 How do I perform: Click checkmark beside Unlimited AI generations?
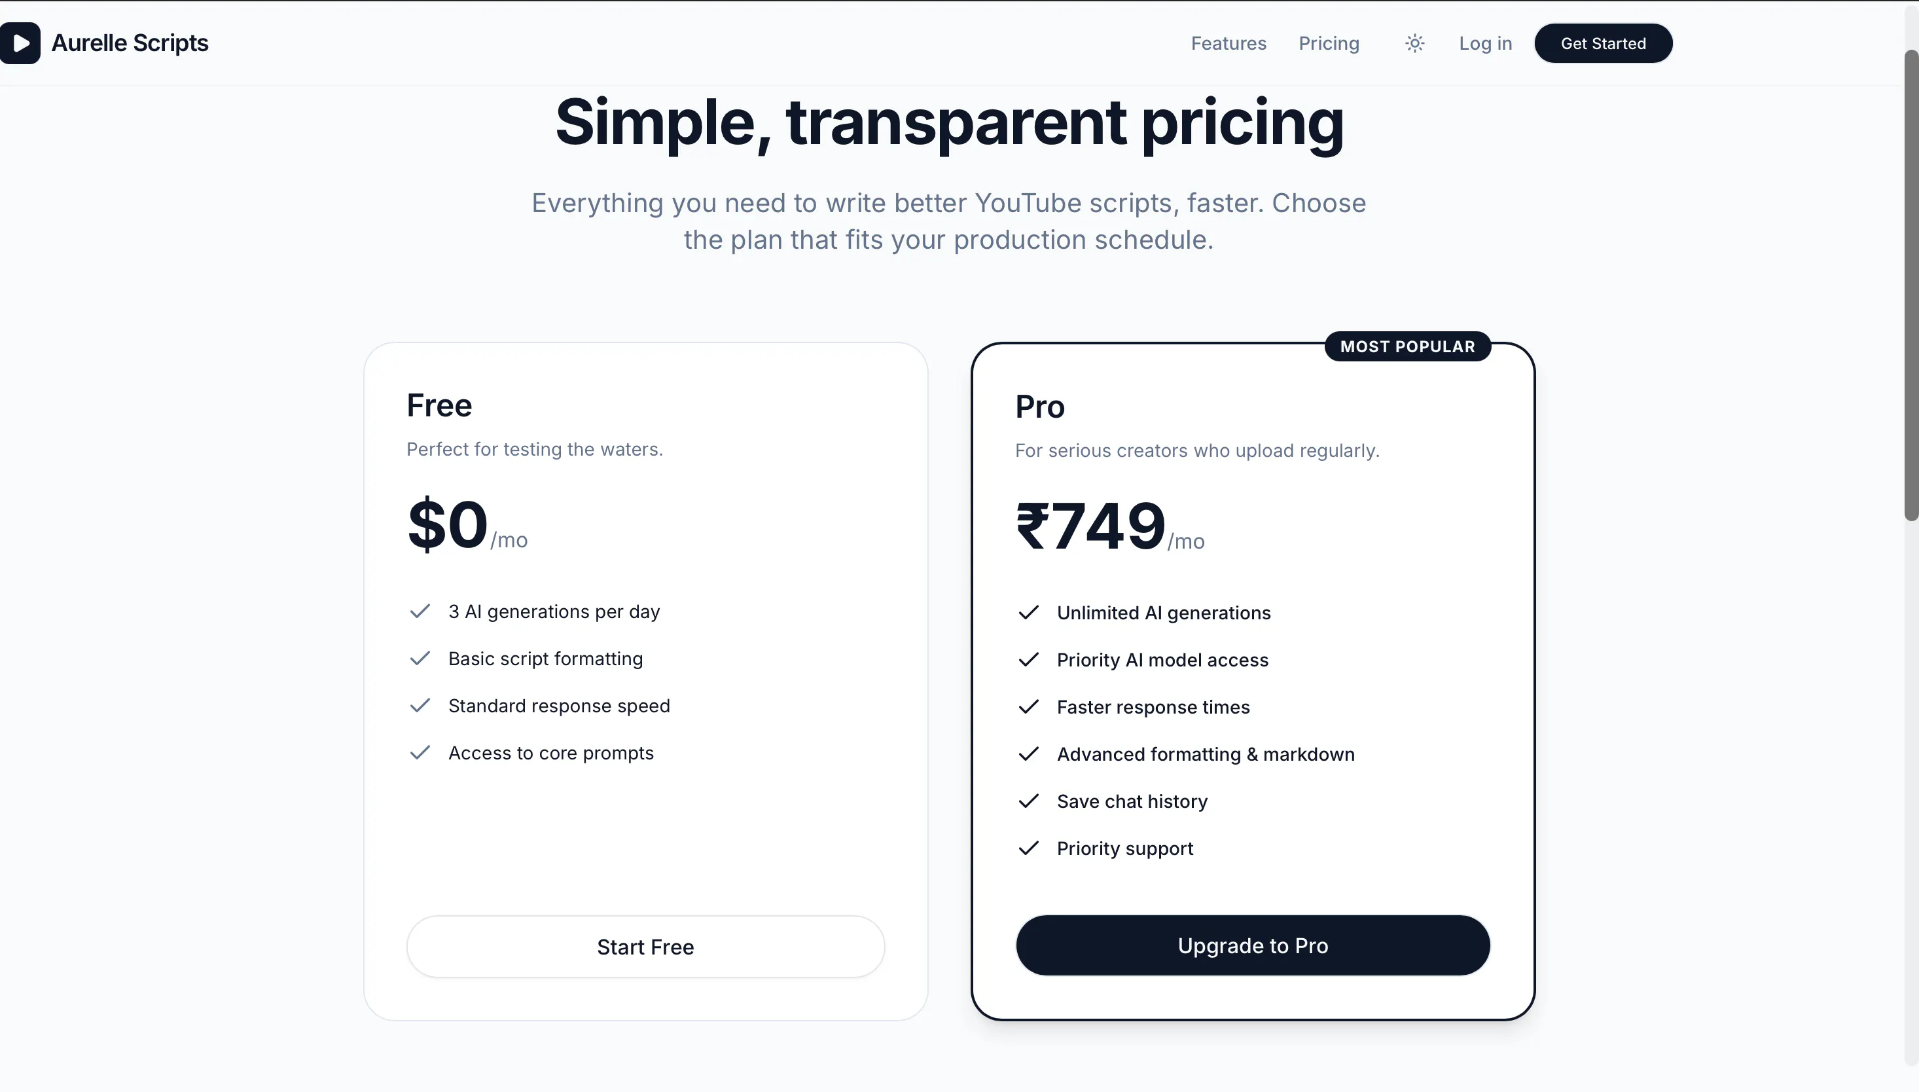[1028, 613]
